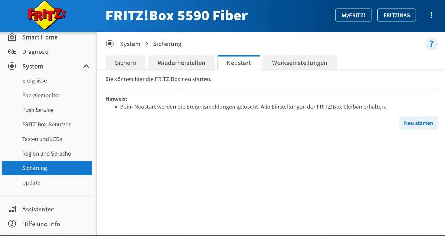Open FRITZ!Box-Benutzer under System
The image size is (445, 236).
46,124
